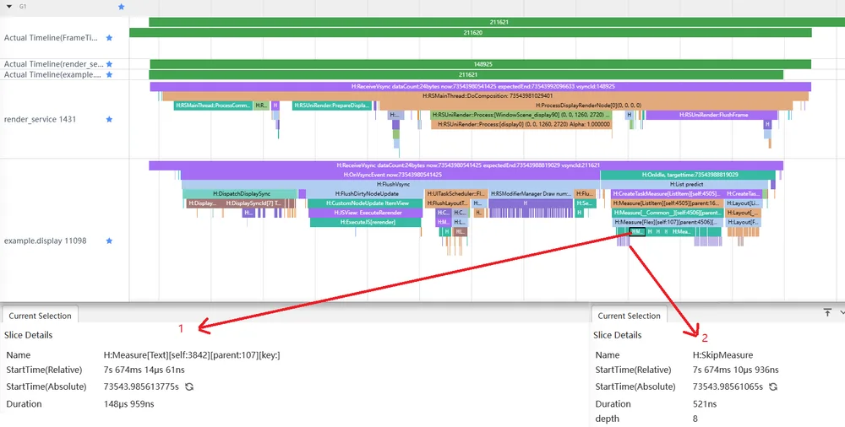Refresh the absolute start time of the H:SkipMeasure slice
845x427 pixels.
click(773, 386)
